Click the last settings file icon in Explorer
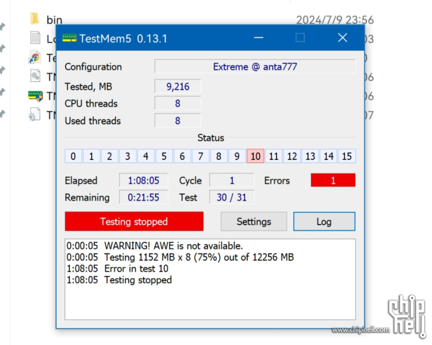The image size is (432, 345). [x=35, y=115]
